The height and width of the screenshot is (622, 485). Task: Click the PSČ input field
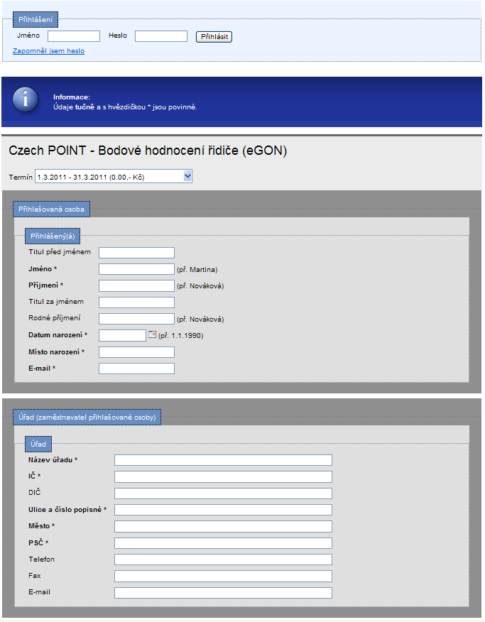(x=223, y=543)
